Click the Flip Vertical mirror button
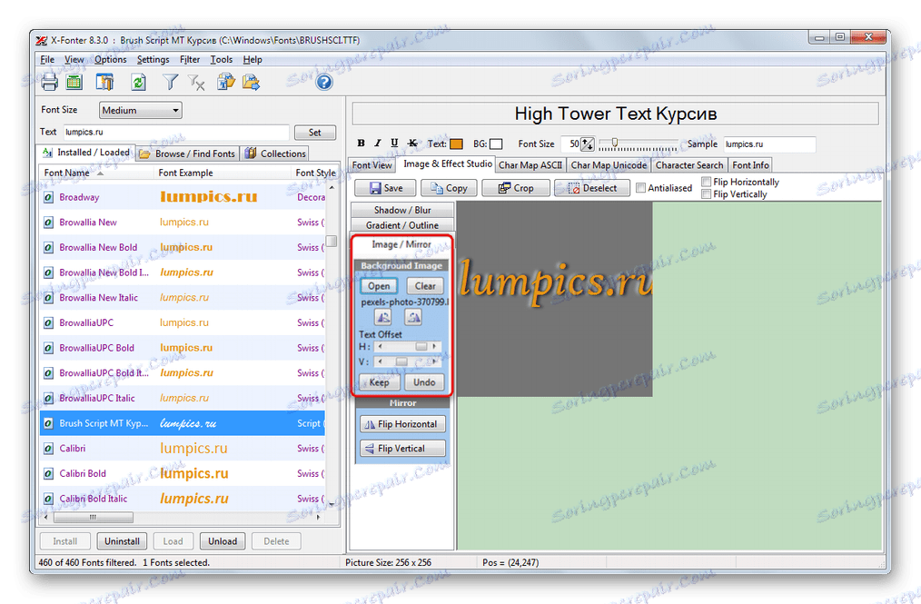The height and width of the screenshot is (604, 921). (x=402, y=449)
